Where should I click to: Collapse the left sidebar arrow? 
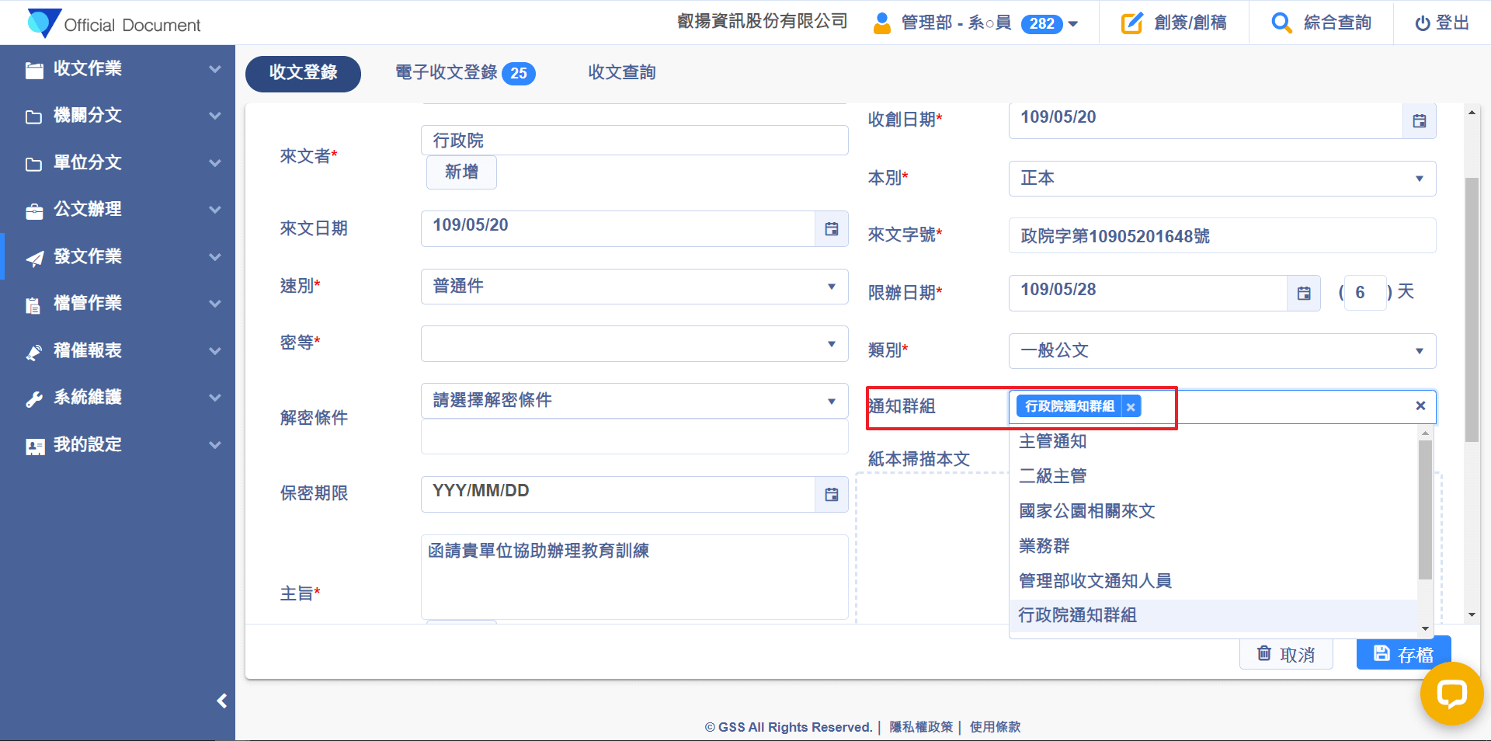[222, 701]
